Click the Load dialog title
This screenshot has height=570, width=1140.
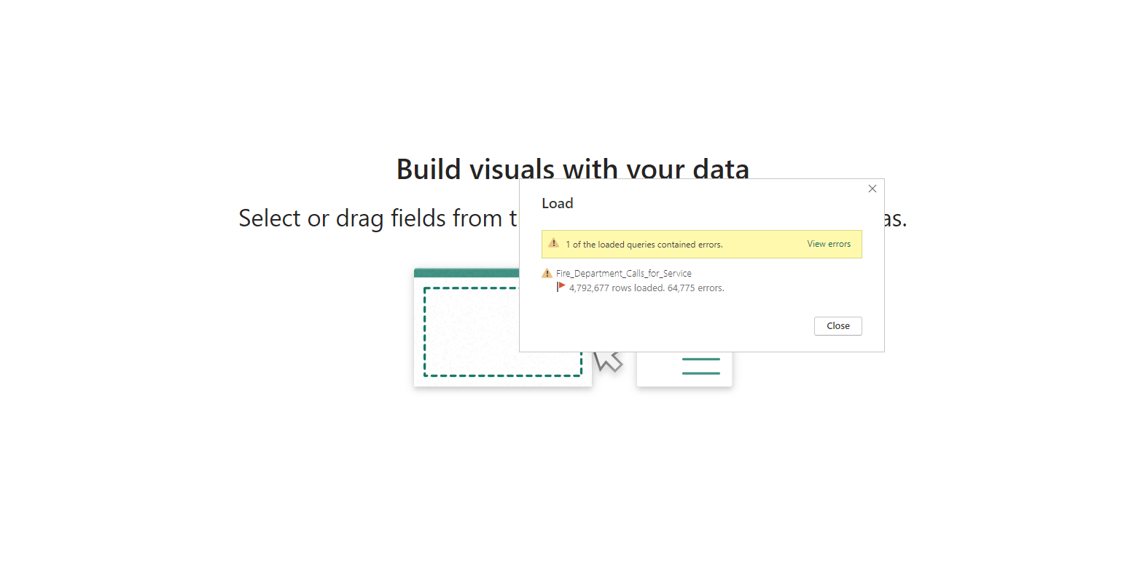pos(558,203)
